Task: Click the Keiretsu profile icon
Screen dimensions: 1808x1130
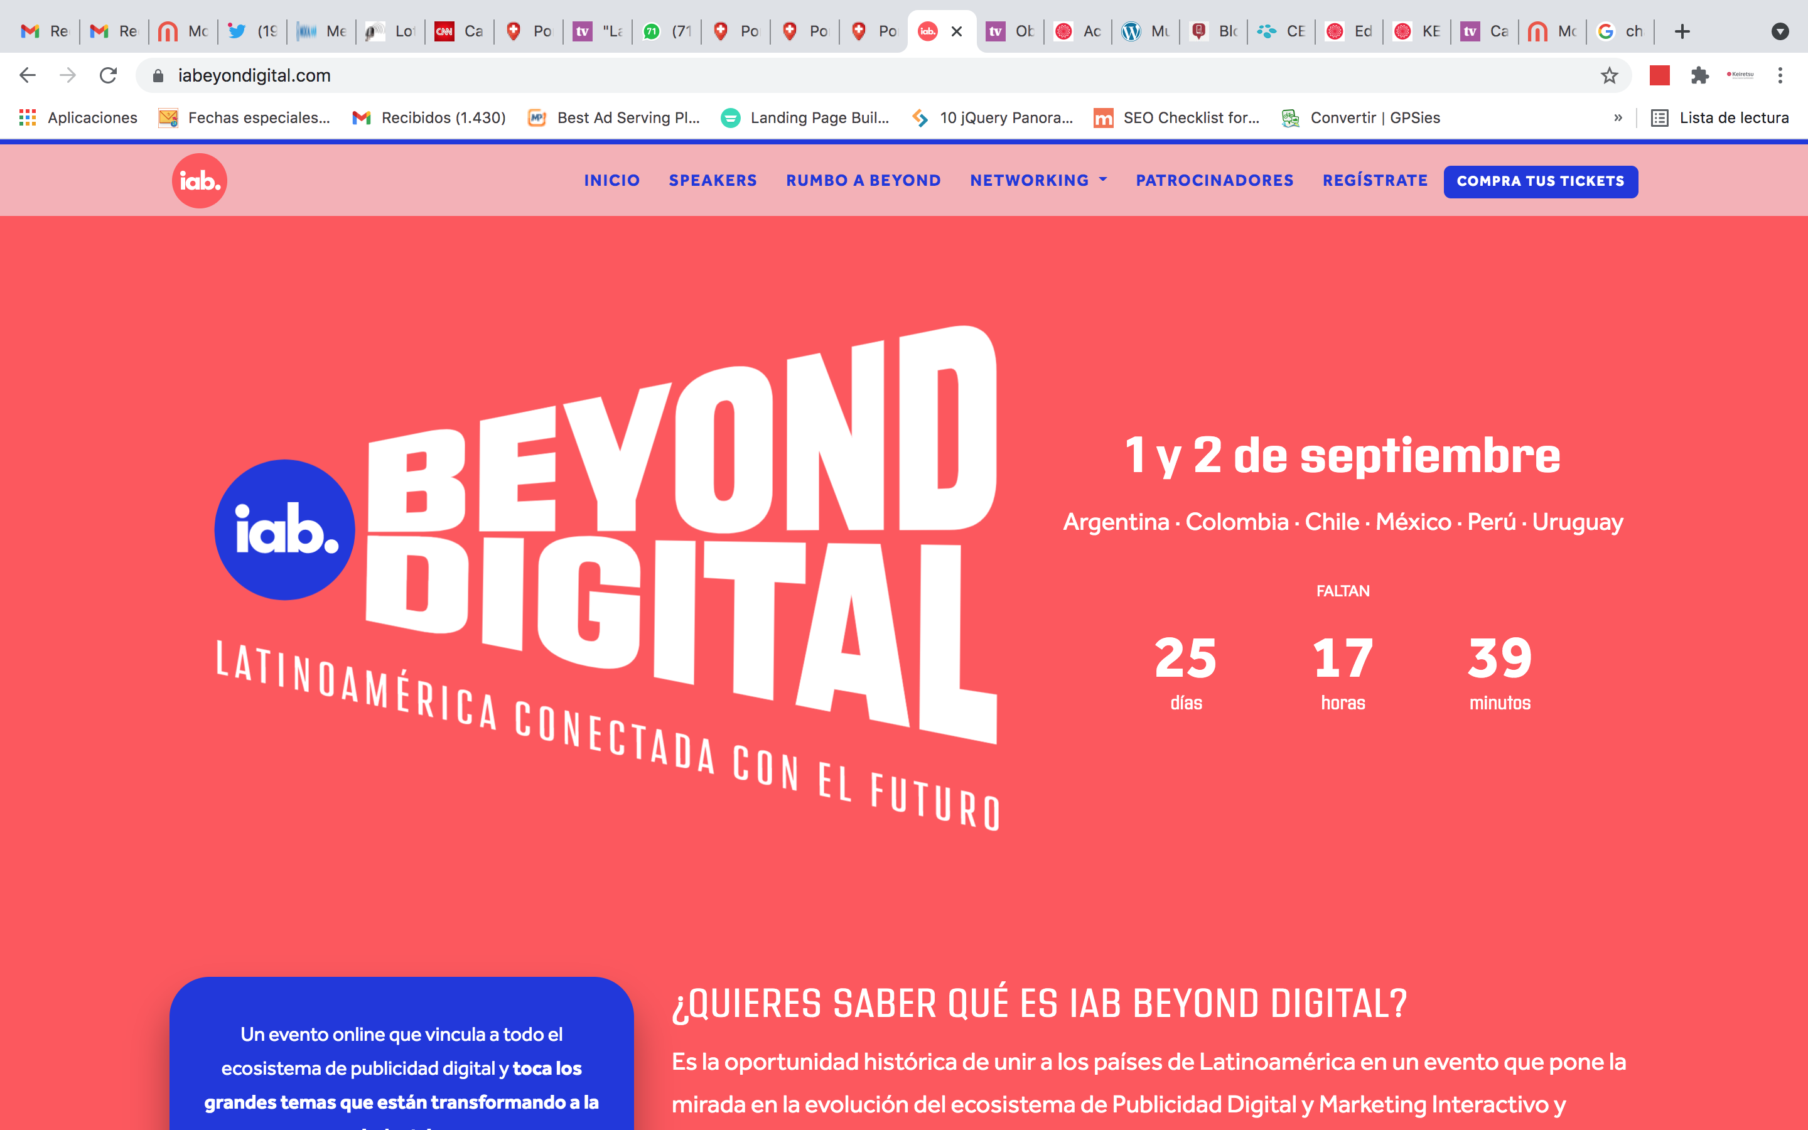Action: click(x=1740, y=75)
